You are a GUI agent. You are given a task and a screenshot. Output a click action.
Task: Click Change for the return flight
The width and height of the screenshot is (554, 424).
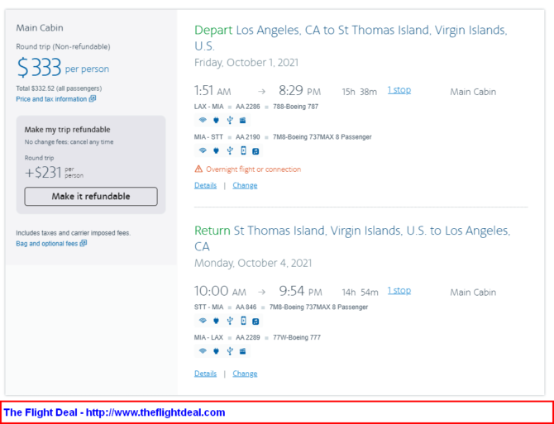pos(245,374)
